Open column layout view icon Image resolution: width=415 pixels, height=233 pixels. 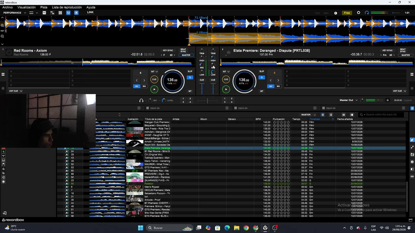344,115
